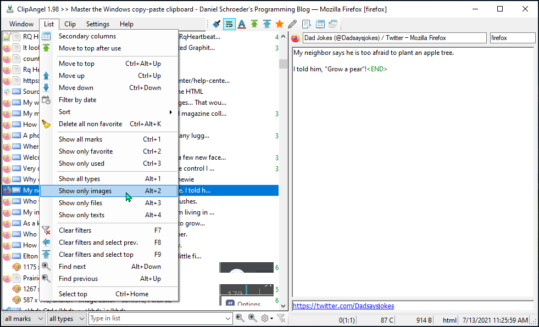This screenshot has width=539, height=327.
Task: Click the overlapping windows toolbar icon
Action: click(333, 24)
